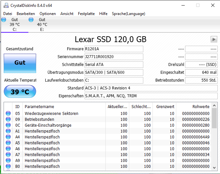Open the Sprache(Language) menu

click(x=129, y=14)
